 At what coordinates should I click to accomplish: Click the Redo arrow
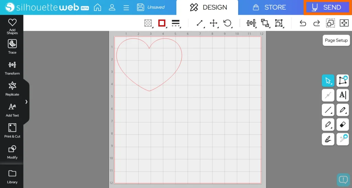click(316, 23)
